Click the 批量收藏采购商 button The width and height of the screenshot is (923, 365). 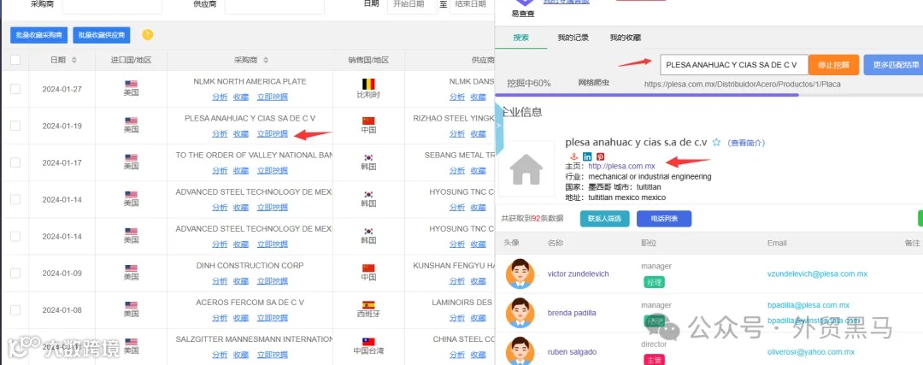(38, 35)
